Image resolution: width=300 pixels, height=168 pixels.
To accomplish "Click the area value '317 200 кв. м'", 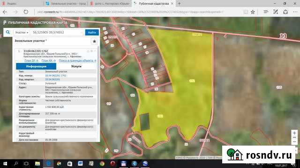I will (52, 113).
